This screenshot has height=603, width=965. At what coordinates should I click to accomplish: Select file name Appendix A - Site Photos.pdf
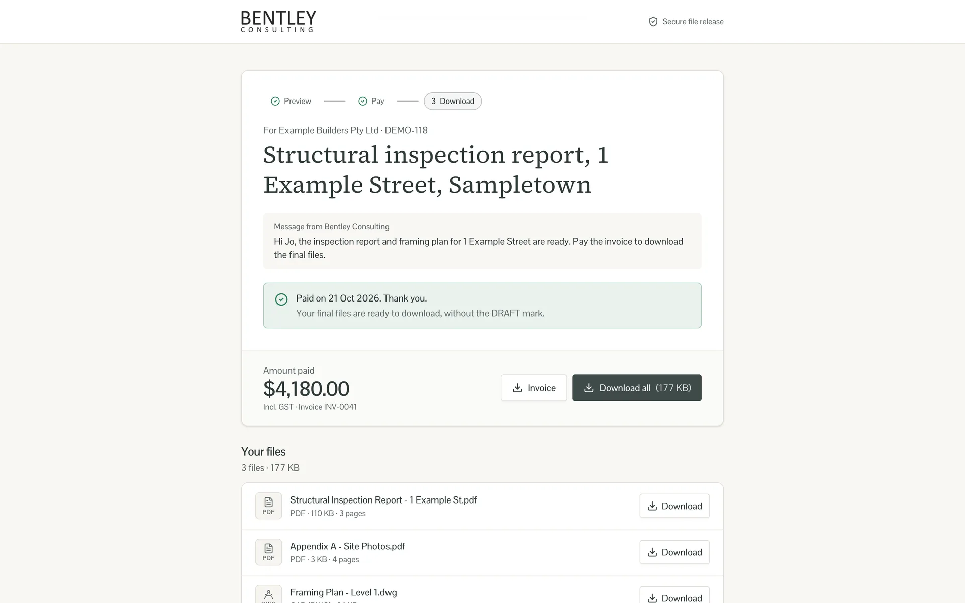pyautogui.click(x=347, y=546)
